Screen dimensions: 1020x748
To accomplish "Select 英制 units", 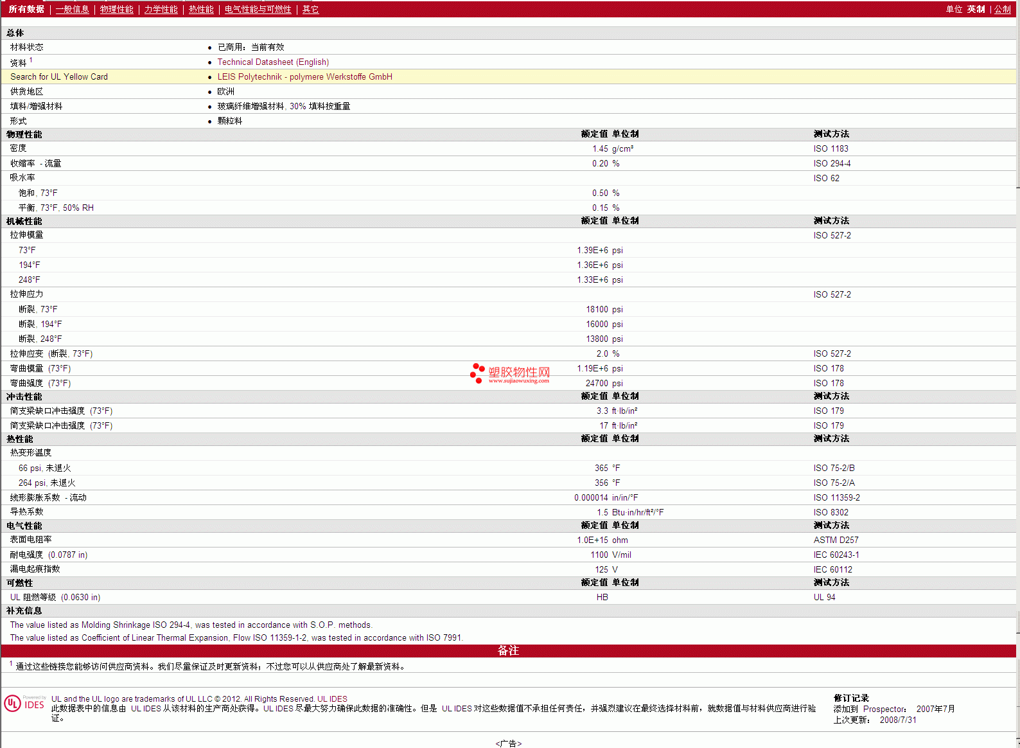I will [976, 10].
